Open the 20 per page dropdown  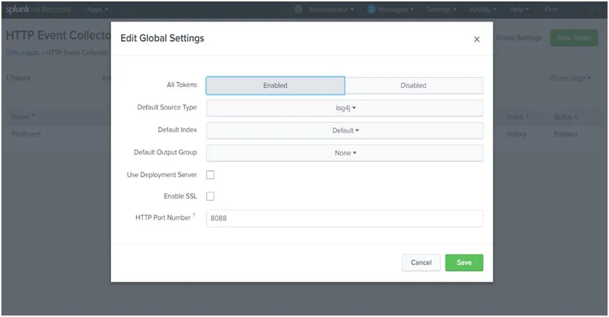coord(570,78)
